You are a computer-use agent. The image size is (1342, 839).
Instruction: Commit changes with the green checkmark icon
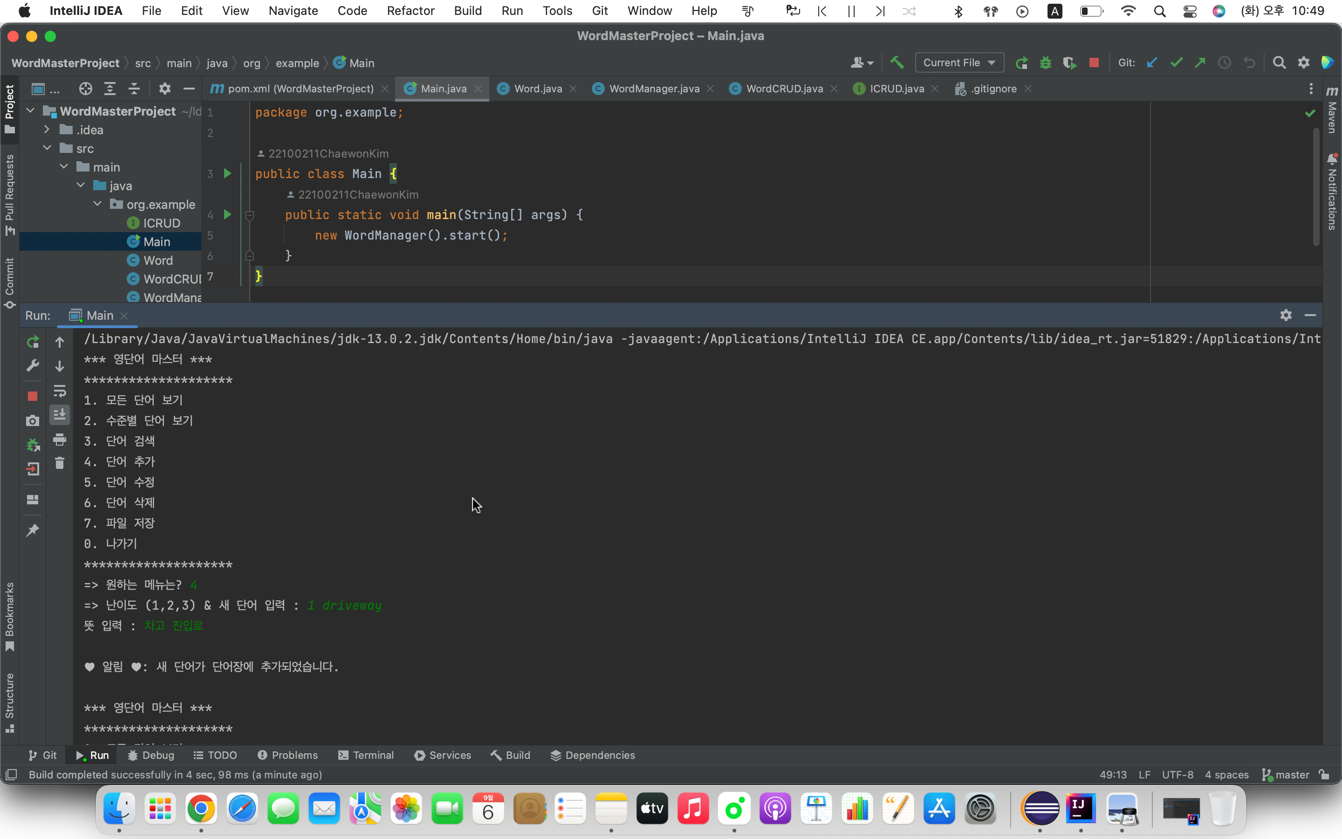1177,63
